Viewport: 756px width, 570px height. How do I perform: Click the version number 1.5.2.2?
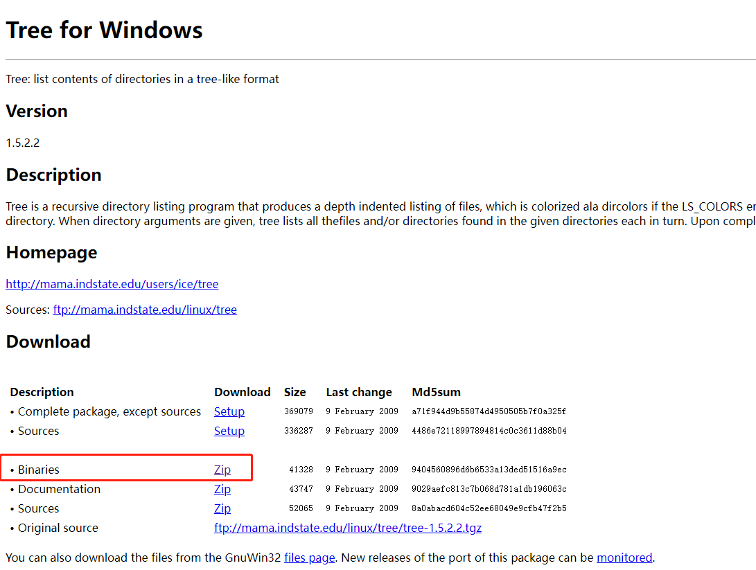click(23, 143)
